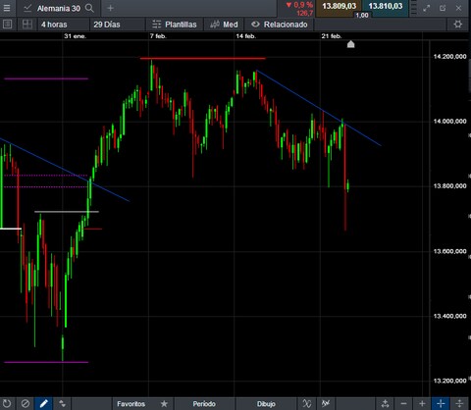Open the indicators function icon
This screenshot has height=410, width=471.
click(307, 403)
